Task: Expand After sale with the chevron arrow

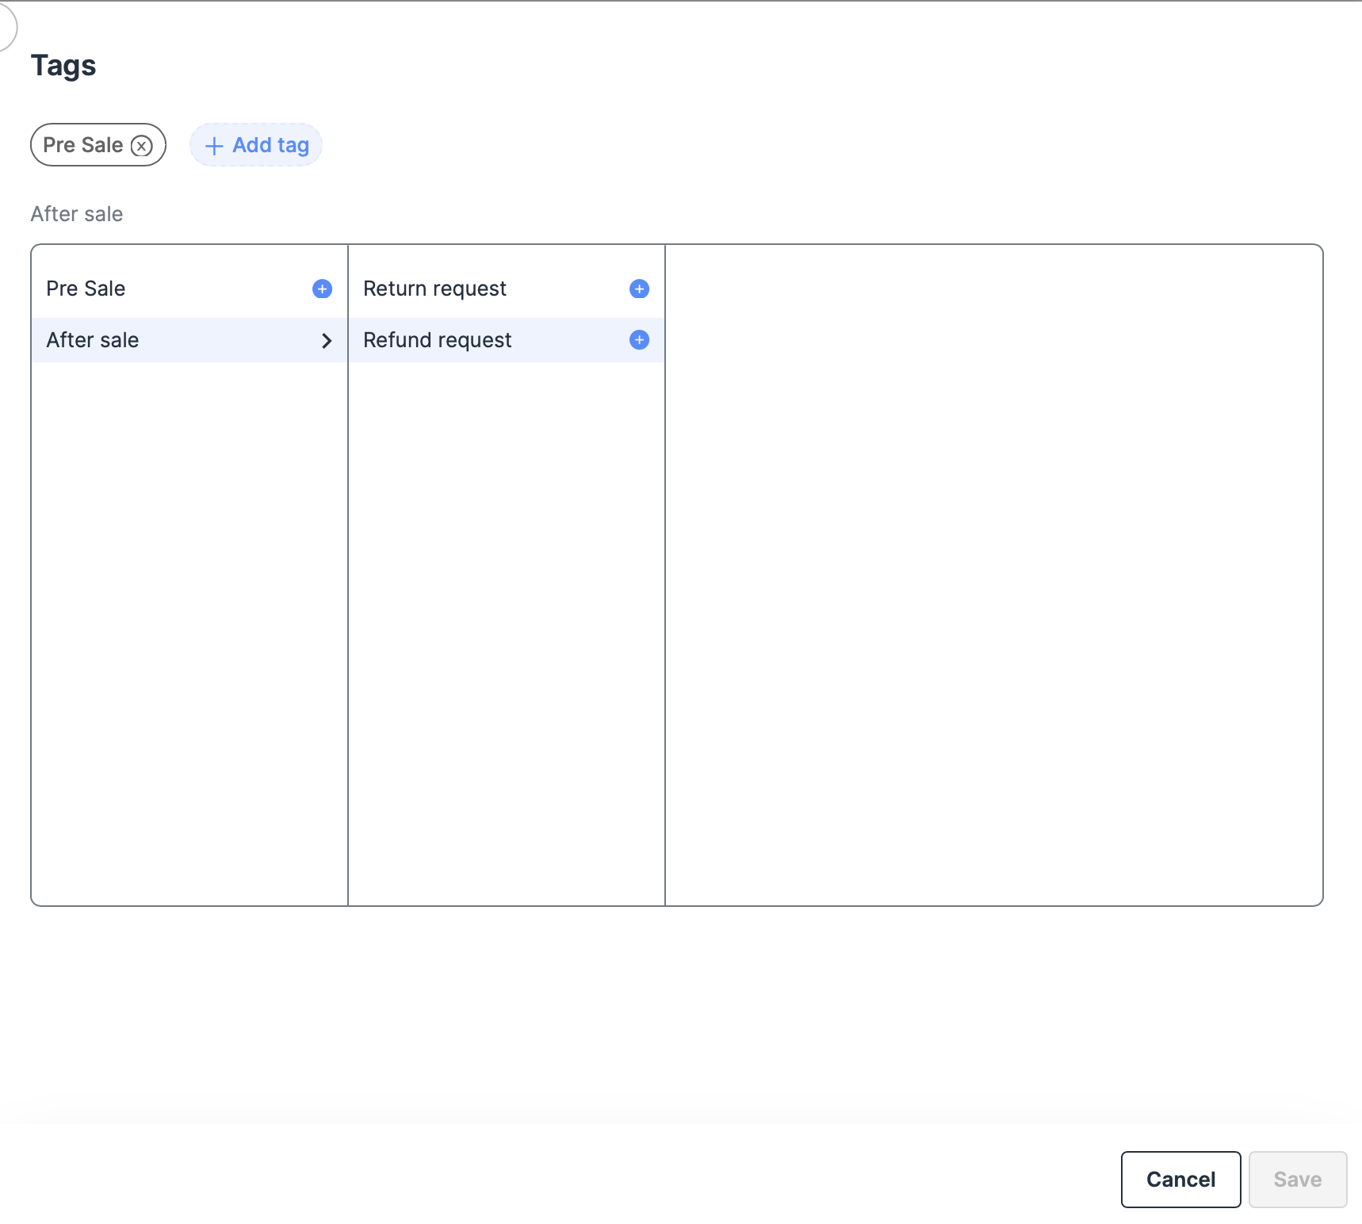Action: click(x=327, y=341)
